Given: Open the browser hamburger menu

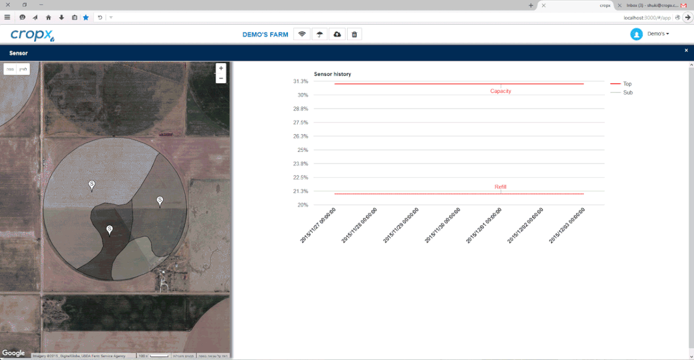Looking at the screenshot, I should click(x=7, y=17).
